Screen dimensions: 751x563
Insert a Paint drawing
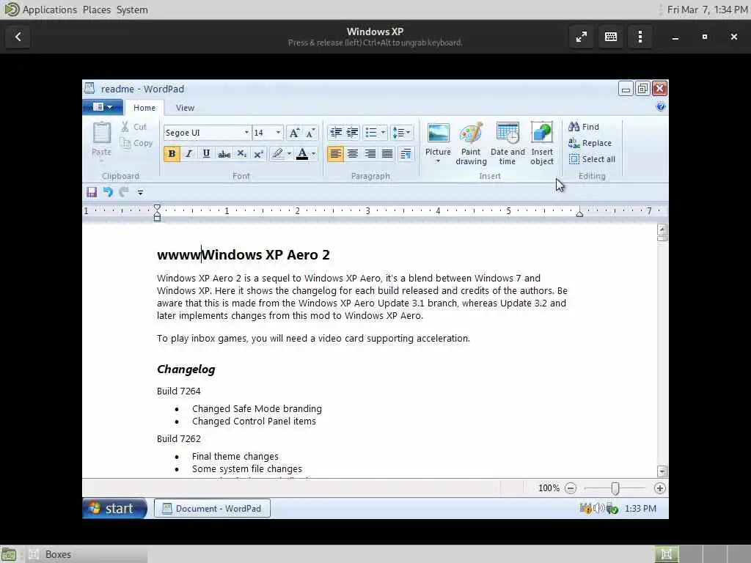(x=471, y=143)
